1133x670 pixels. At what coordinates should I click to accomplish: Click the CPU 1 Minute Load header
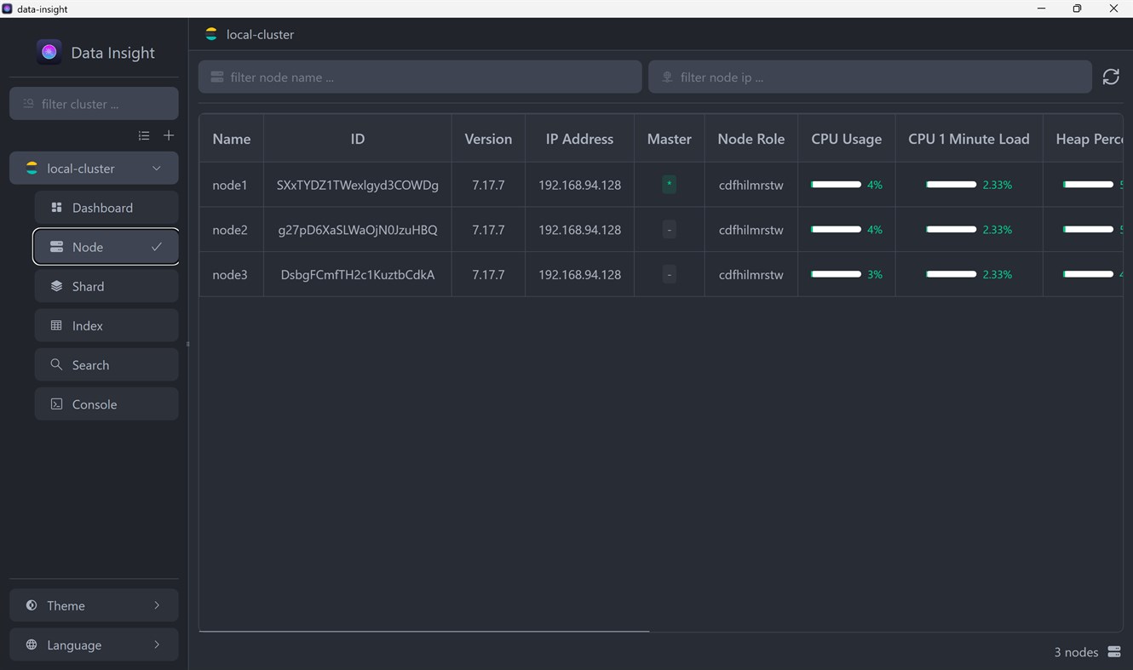[x=969, y=139]
